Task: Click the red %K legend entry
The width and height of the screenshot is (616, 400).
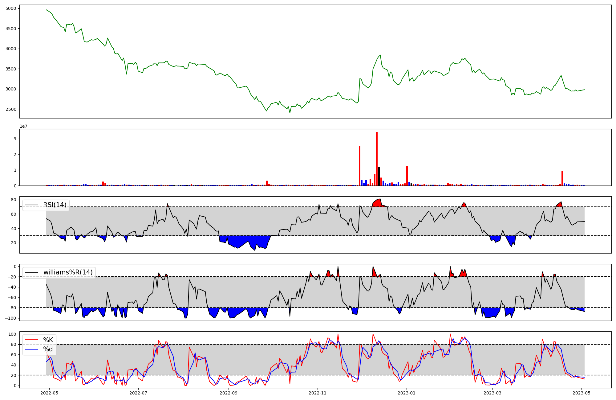Action: (48, 340)
